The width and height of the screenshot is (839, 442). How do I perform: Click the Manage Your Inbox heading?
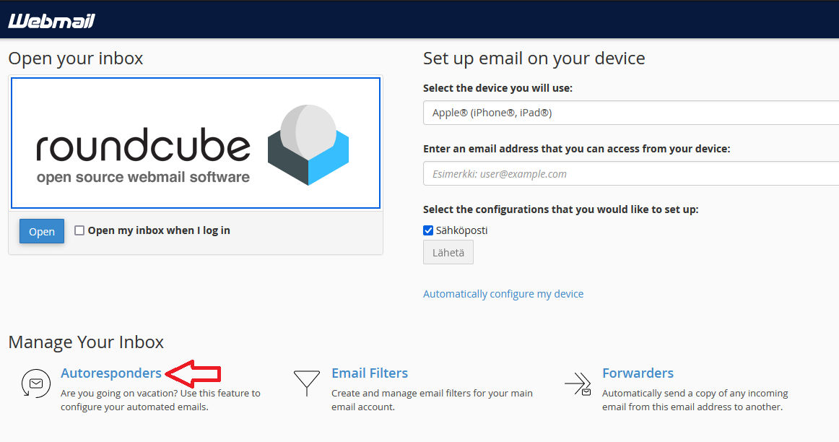[x=86, y=342]
